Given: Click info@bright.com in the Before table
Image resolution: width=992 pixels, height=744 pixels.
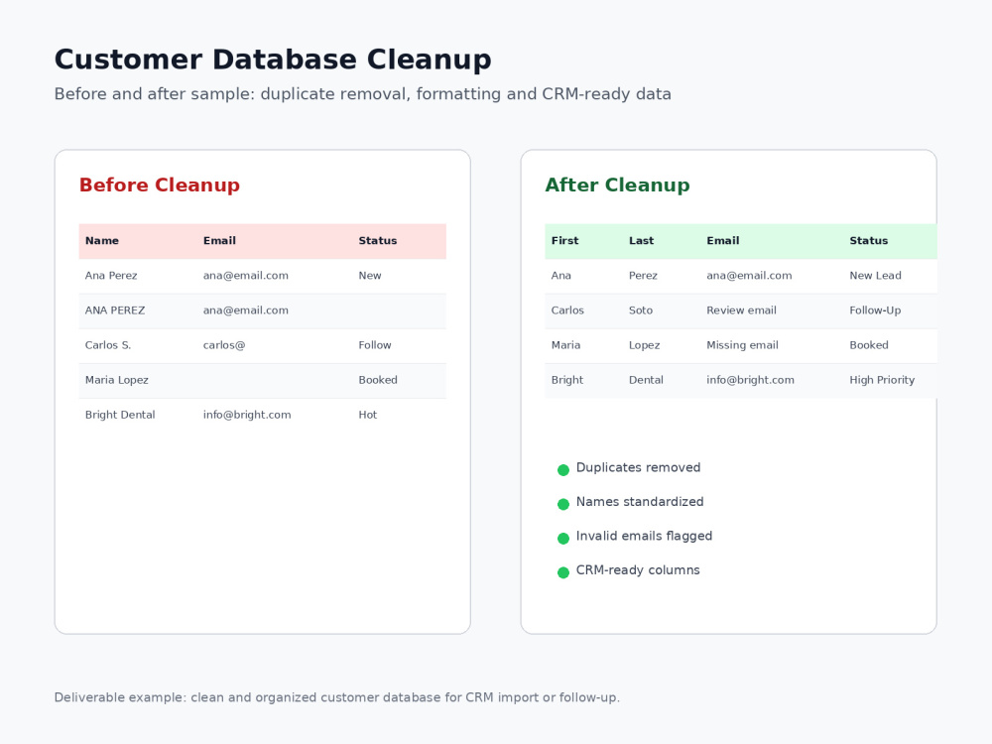Looking at the screenshot, I should 247,415.
